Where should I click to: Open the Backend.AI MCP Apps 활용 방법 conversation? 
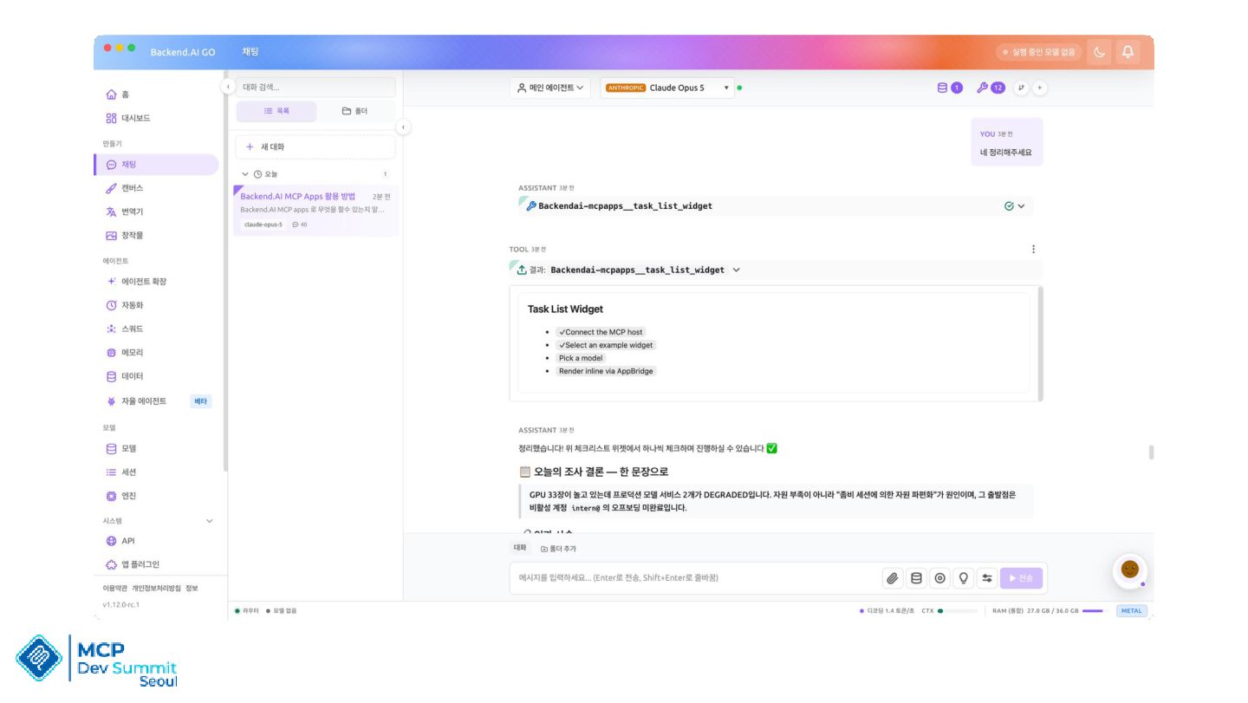[315, 210]
